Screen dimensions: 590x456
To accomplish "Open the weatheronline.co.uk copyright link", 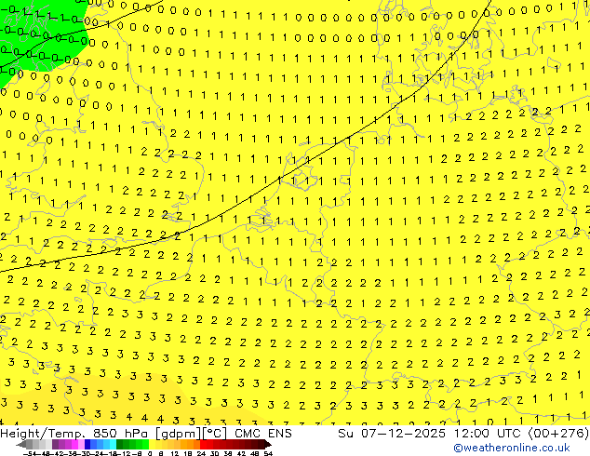I will coord(512,448).
